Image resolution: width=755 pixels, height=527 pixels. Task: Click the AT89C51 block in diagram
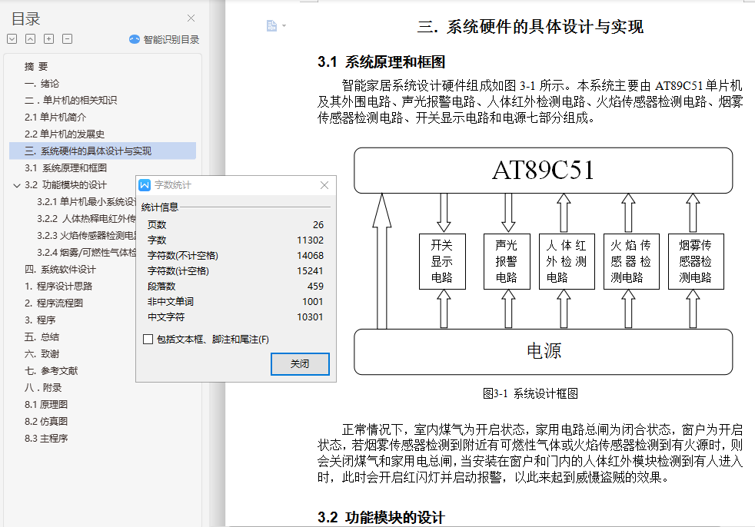[543, 171]
